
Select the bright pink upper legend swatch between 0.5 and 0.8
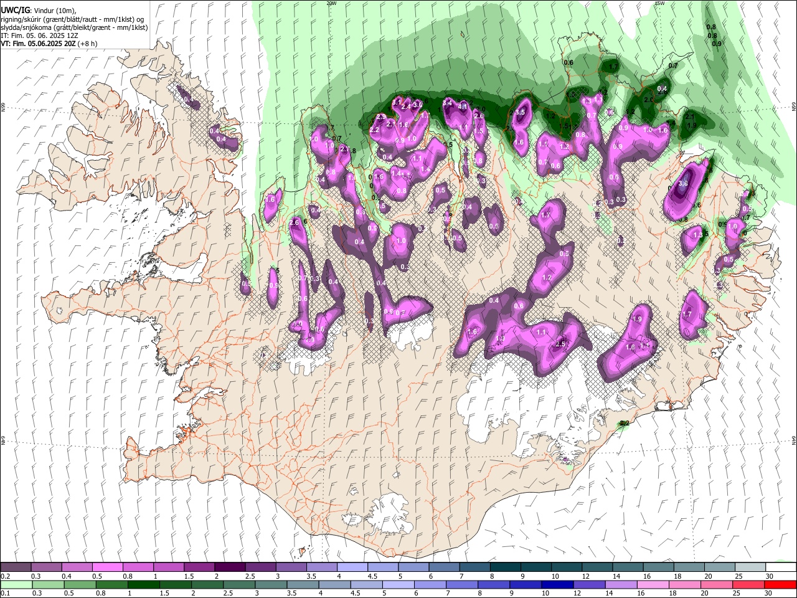pos(108,567)
